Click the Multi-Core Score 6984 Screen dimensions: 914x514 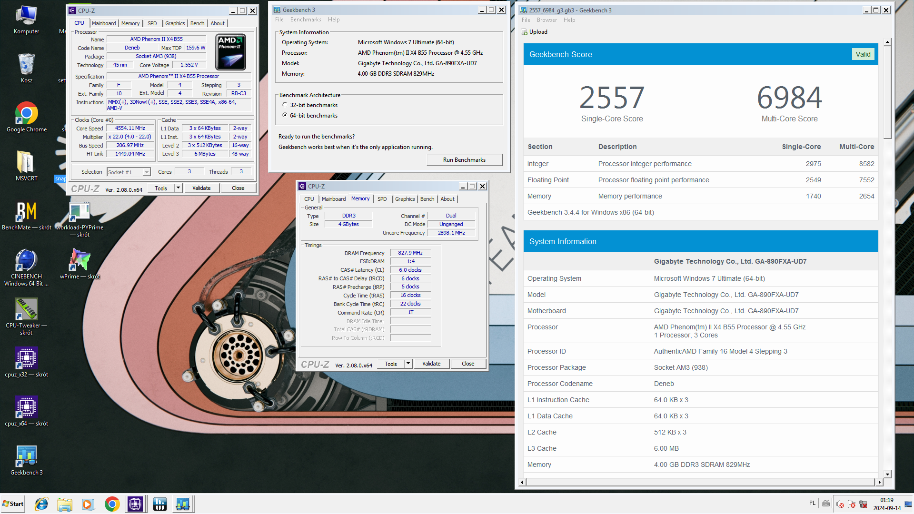click(789, 98)
